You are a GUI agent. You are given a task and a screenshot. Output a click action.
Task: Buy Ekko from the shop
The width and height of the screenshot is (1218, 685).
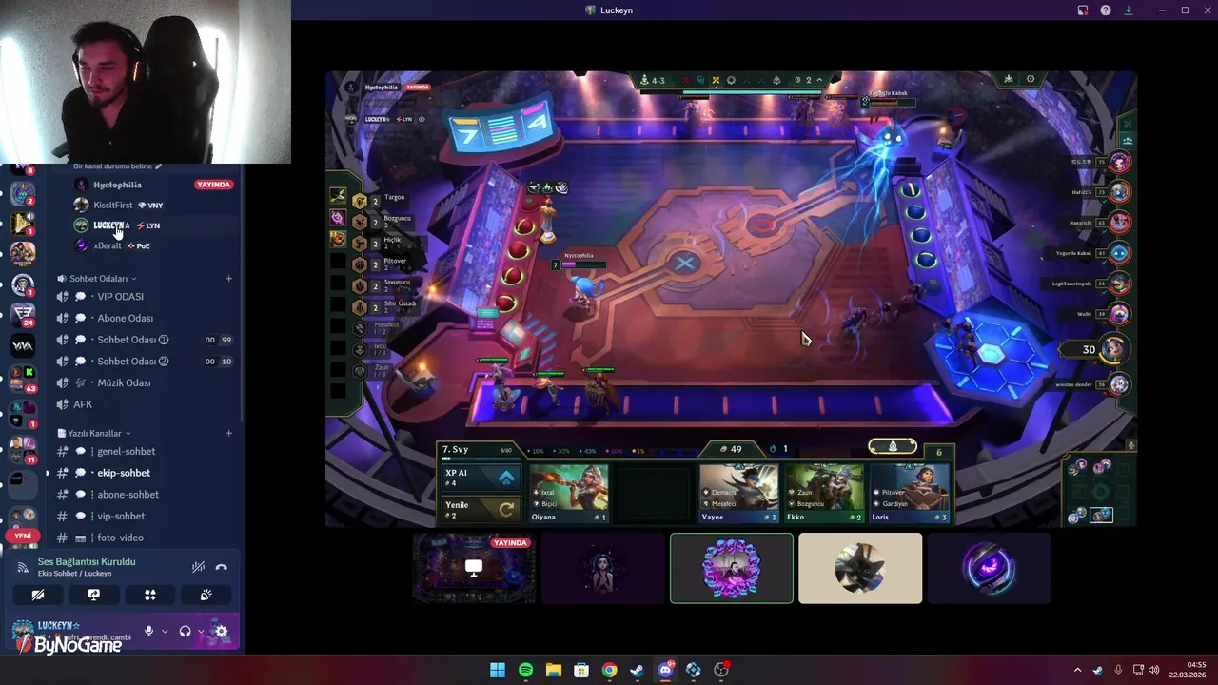click(x=824, y=493)
